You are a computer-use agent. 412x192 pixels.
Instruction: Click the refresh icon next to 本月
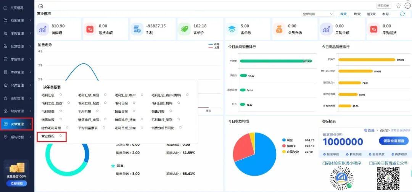pyautogui.click(x=402, y=14)
